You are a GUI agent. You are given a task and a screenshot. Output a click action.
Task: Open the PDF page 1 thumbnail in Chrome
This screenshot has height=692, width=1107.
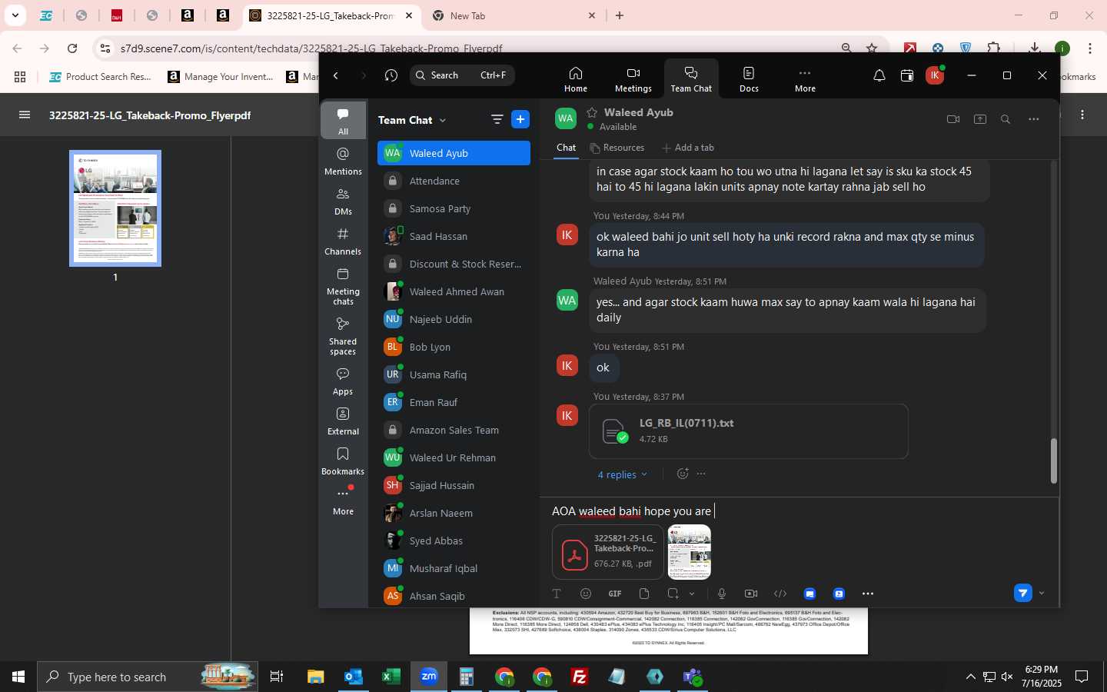(x=115, y=208)
